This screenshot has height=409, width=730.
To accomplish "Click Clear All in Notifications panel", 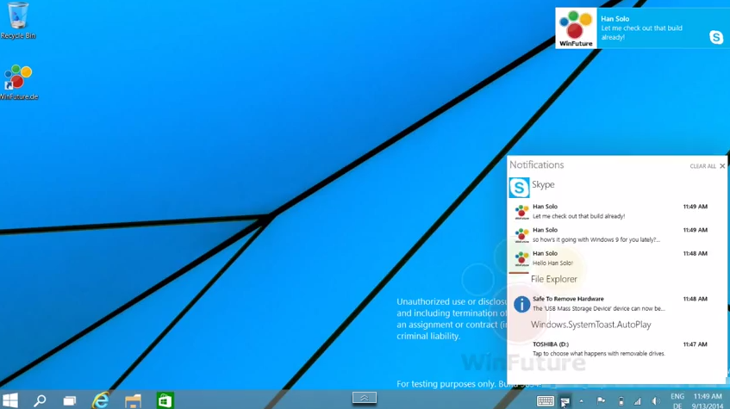I will [702, 166].
